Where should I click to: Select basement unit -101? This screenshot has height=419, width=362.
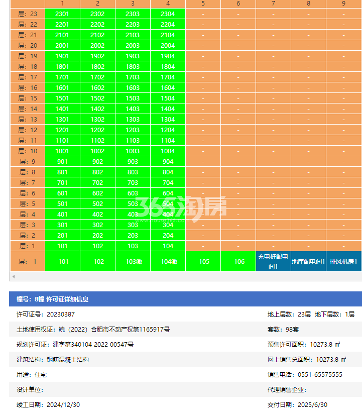62,262
